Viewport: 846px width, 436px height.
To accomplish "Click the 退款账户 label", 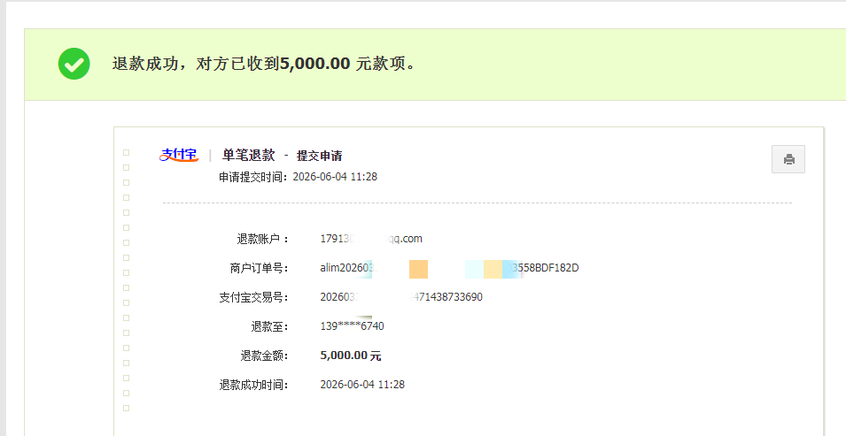I will click(263, 239).
